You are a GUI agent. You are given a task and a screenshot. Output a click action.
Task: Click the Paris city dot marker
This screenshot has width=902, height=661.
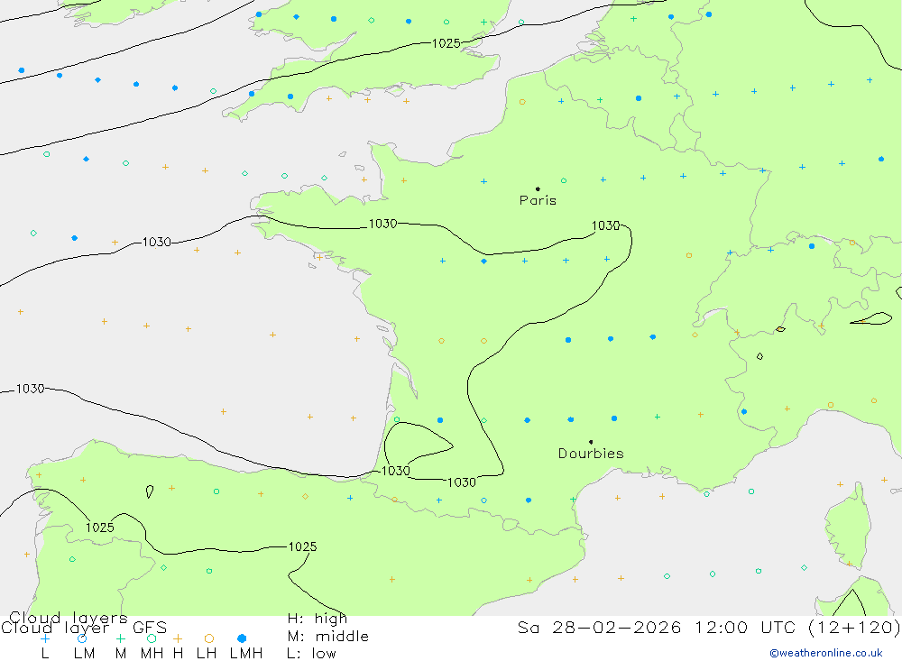538,188
